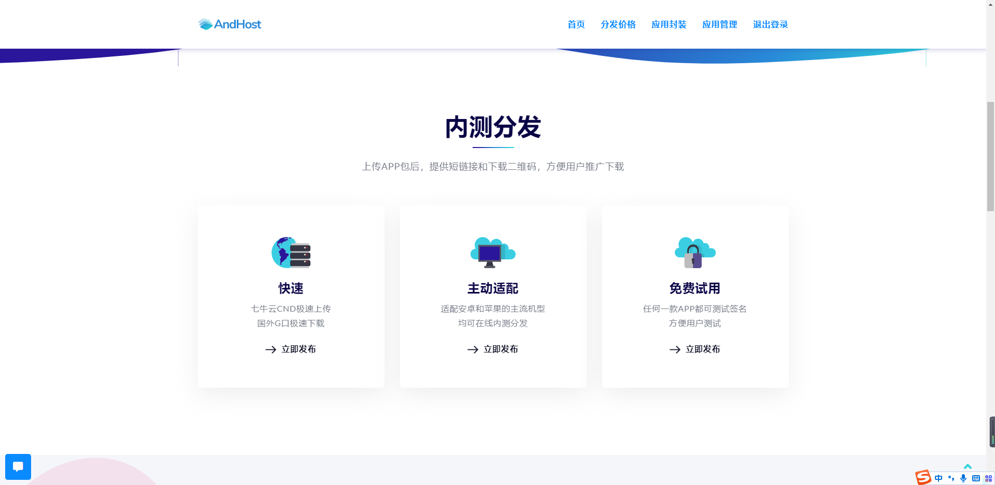Click 退出登录 to log out
995x485 pixels.
(x=770, y=24)
